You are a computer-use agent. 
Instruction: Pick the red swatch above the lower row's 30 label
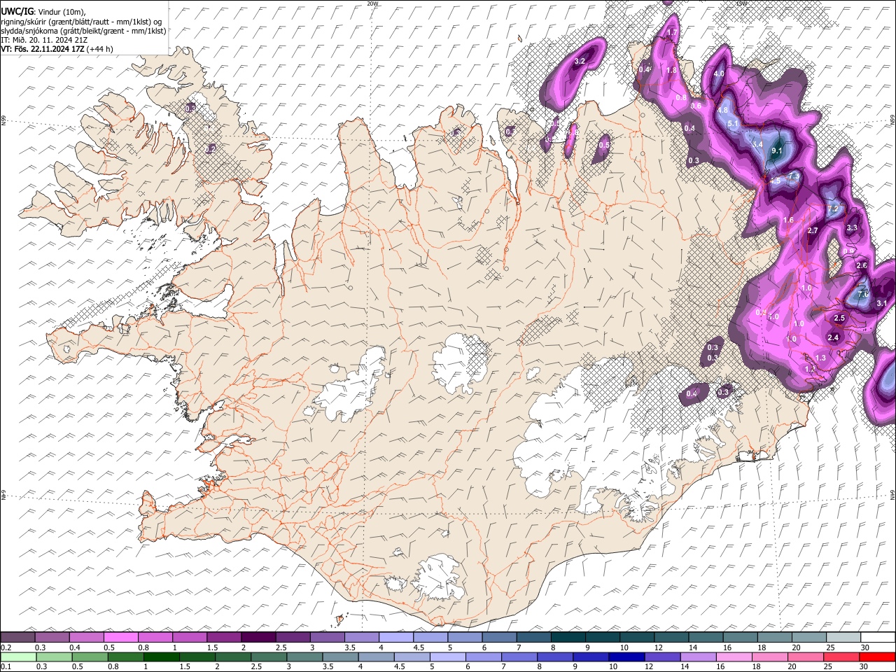click(878, 657)
